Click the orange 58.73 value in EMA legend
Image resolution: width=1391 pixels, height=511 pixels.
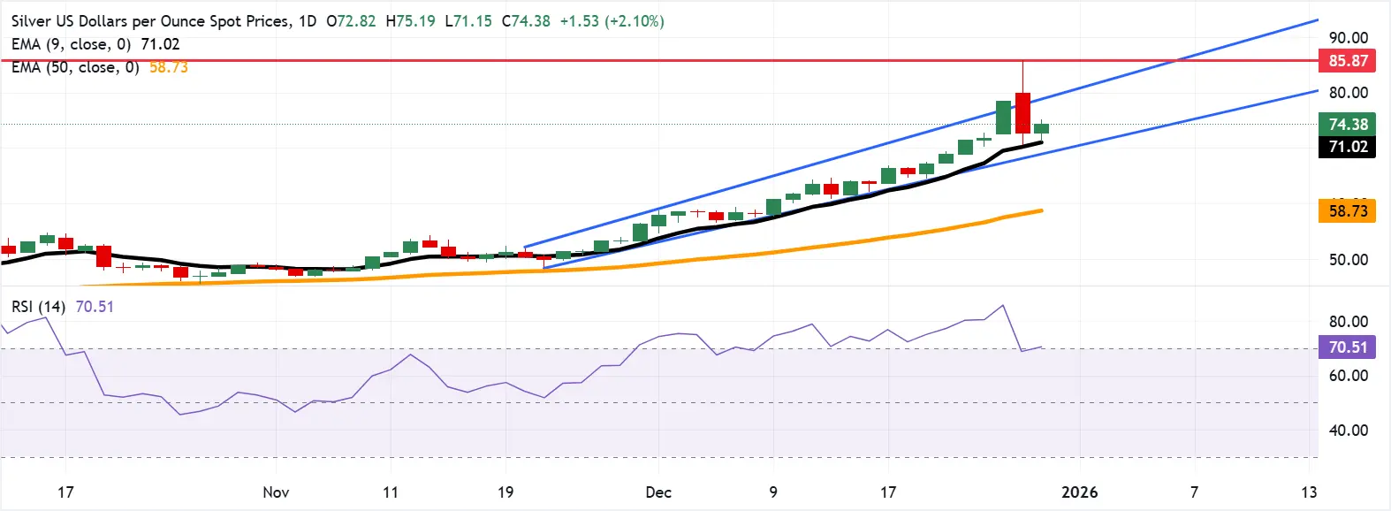click(x=168, y=67)
